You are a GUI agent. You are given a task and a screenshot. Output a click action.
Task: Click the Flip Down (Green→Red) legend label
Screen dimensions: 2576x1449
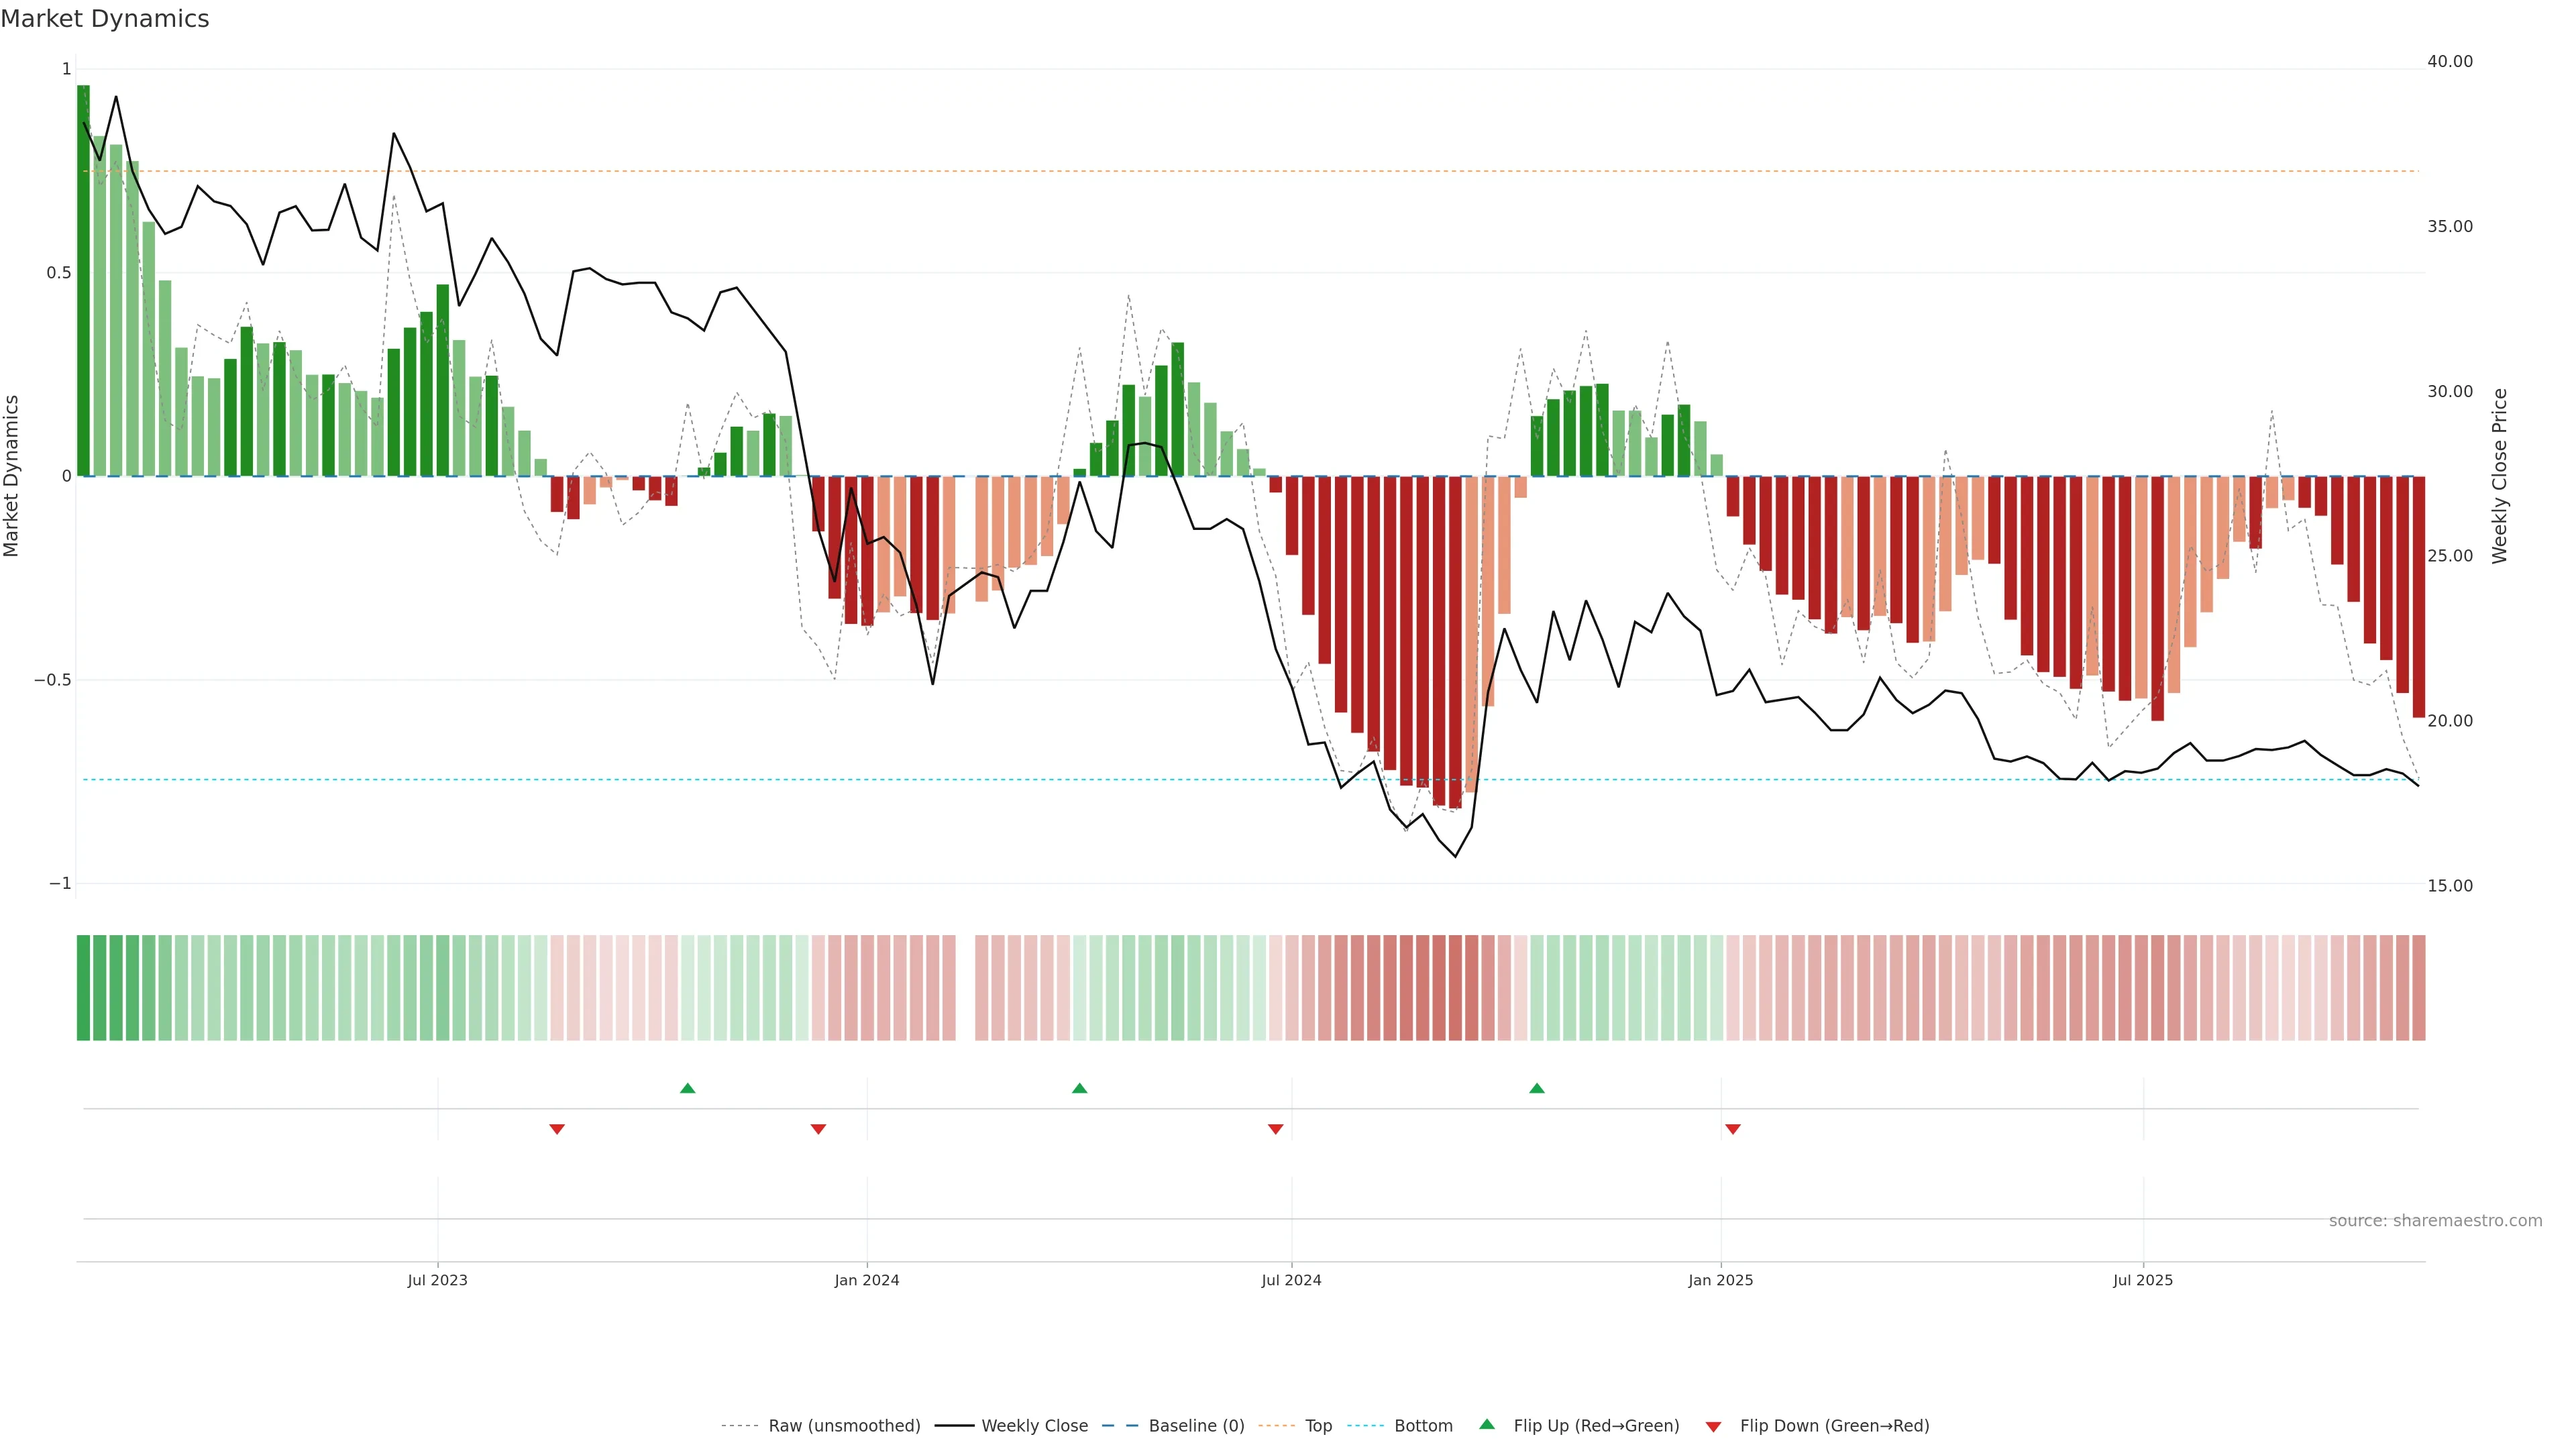pyautogui.click(x=1834, y=1426)
